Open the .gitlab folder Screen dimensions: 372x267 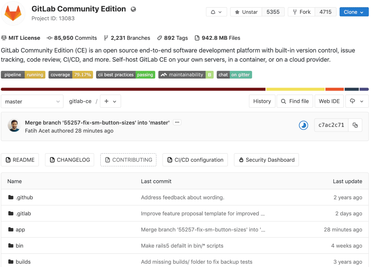click(23, 213)
